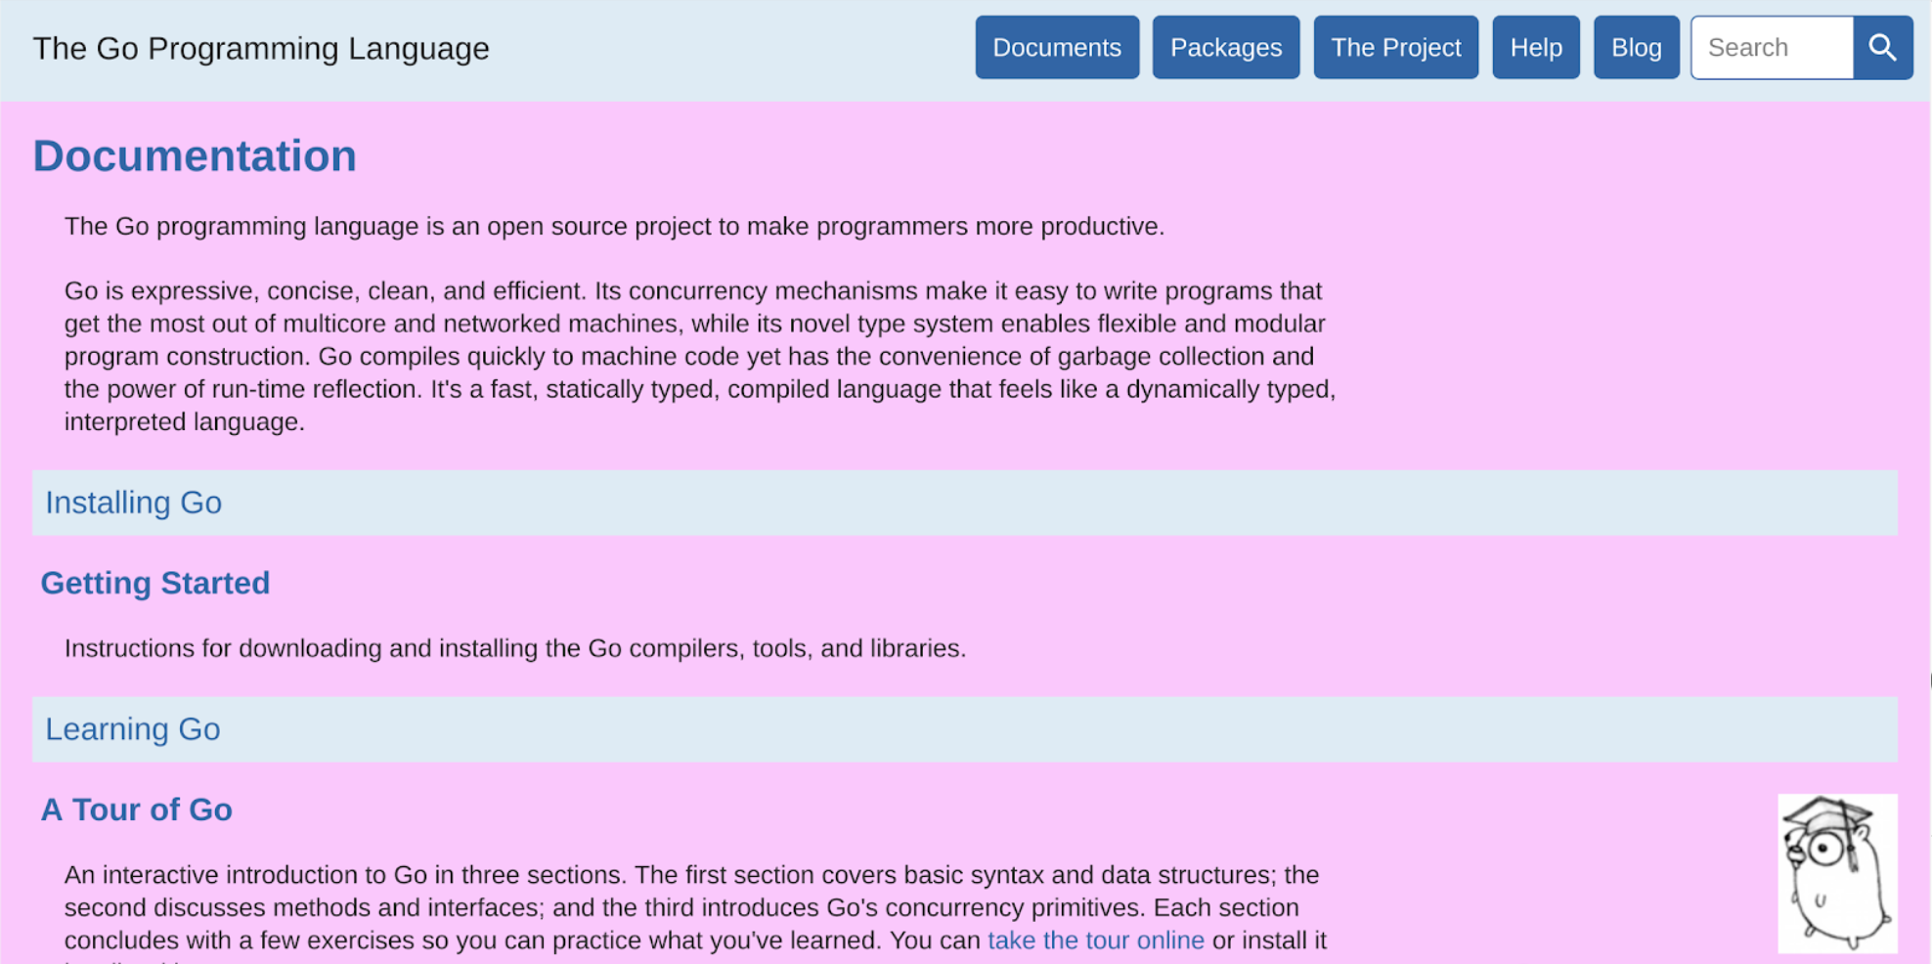Go to The Project page
1932x964 pixels.
pyautogui.click(x=1395, y=47)
